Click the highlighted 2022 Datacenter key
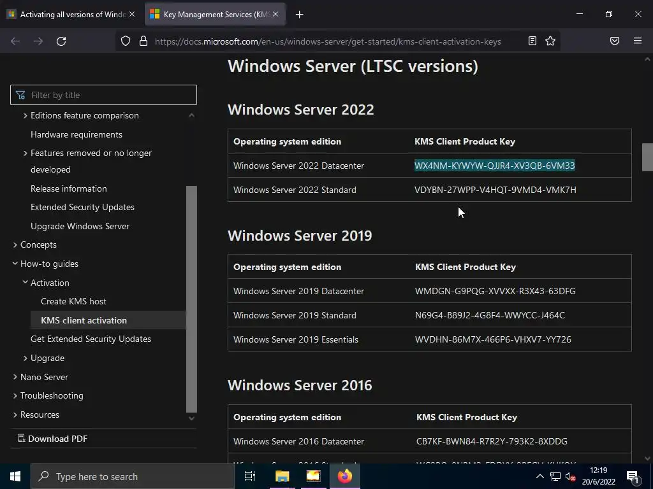This screenshot has width=653, height=489. (495, 166)
